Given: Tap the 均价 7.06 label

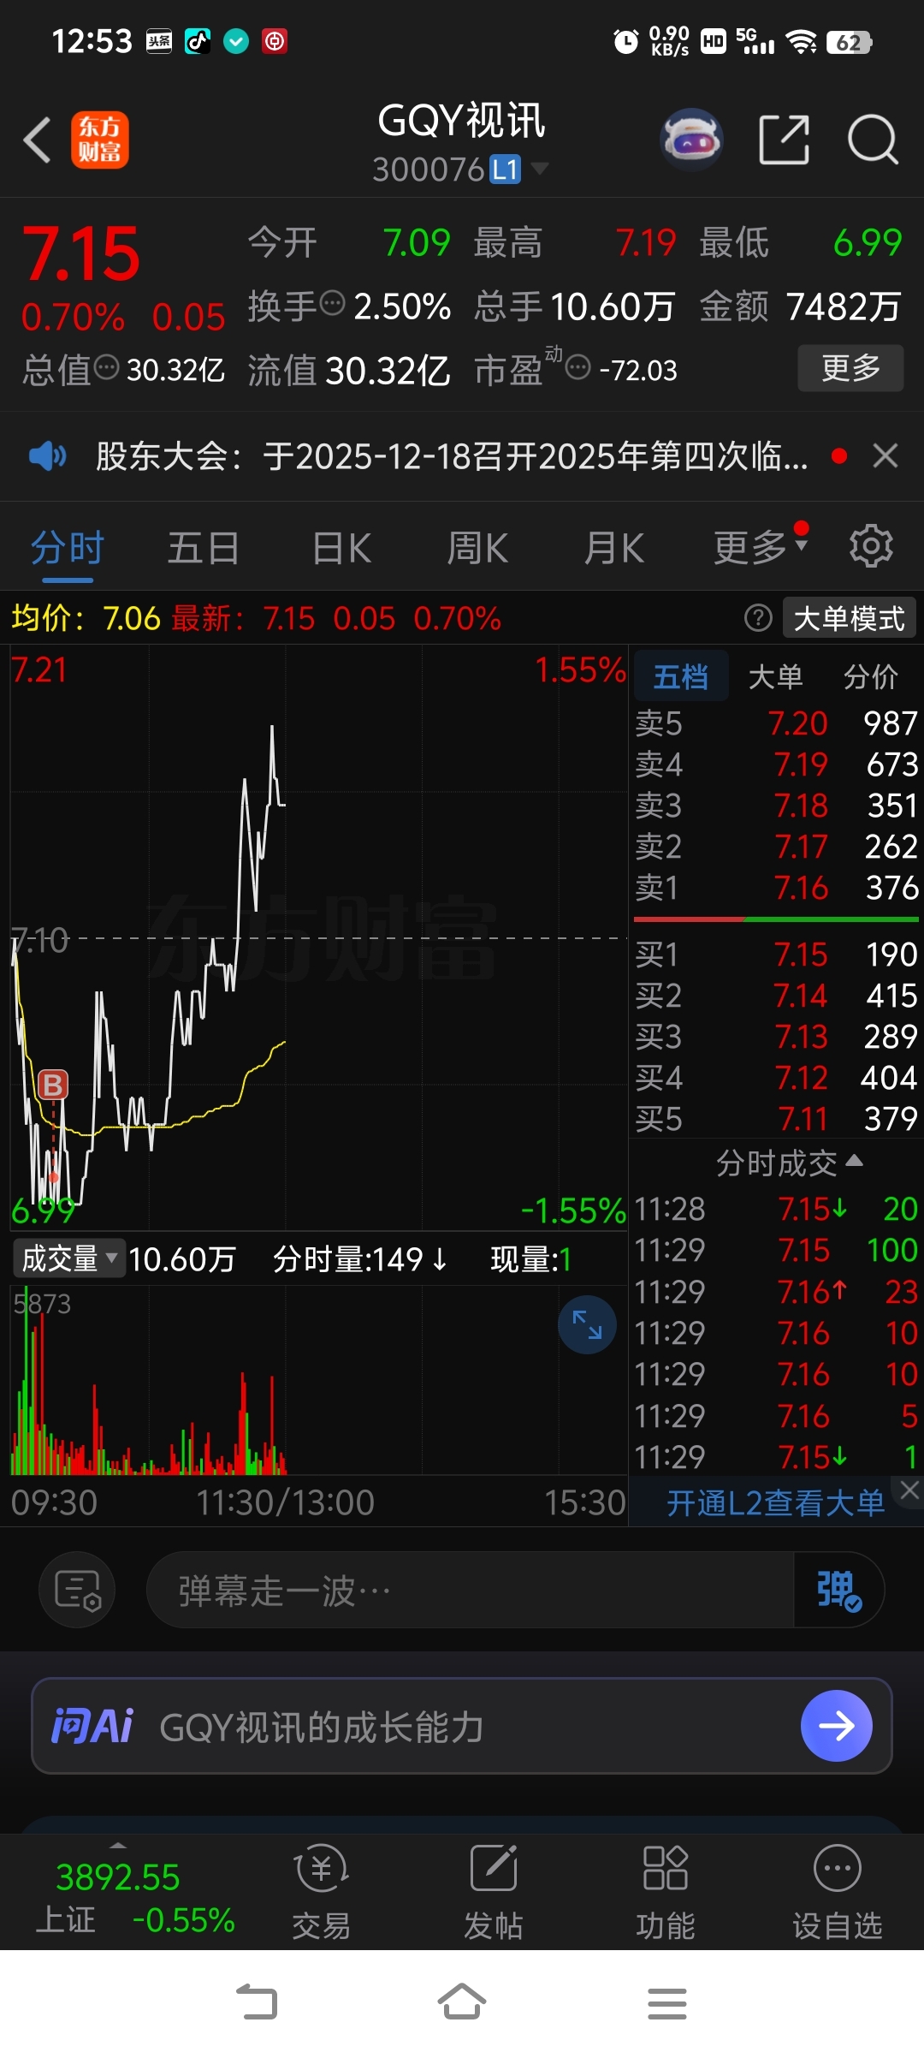Looking at the screenshot, I should [x=86, y=618].
